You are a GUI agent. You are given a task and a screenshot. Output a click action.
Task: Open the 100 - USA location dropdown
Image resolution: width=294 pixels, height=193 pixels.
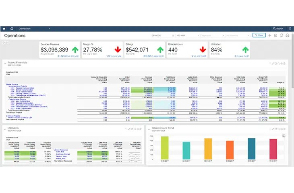[x=188, y=35]
